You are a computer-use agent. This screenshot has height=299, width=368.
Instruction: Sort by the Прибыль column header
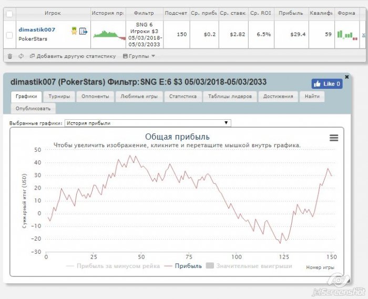(x=291, y=13)
